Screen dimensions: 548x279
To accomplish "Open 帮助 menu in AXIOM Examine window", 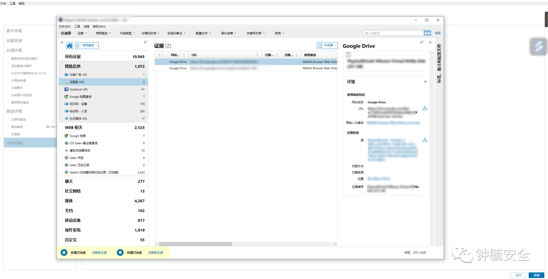I will coord(99,26).
